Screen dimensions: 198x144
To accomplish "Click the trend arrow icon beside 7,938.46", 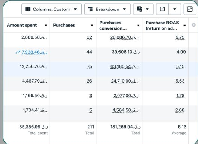I will tap(18, 52).
